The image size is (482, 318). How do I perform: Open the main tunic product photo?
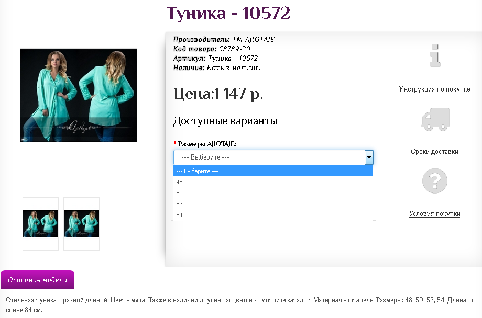[x=79, y=95]
